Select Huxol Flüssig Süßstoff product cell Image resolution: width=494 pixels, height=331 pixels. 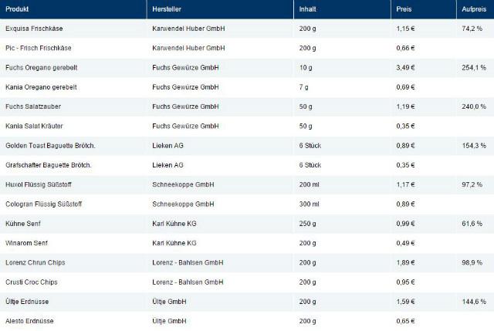point(43,184)
